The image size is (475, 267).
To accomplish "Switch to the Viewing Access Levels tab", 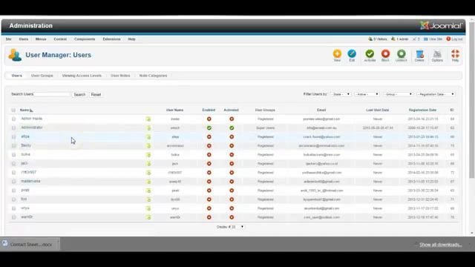I will click(82, 76).
